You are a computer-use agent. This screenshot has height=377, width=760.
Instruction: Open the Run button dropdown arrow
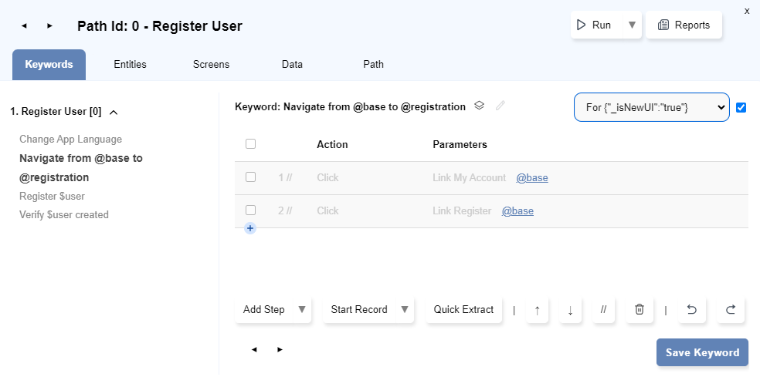click(632, 25)
